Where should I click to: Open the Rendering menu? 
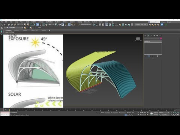pyautogui.click(x=58, y=22)
